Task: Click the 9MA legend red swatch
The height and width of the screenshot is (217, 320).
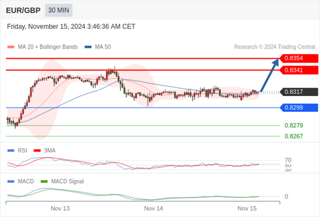Action: tap(37, 150)
